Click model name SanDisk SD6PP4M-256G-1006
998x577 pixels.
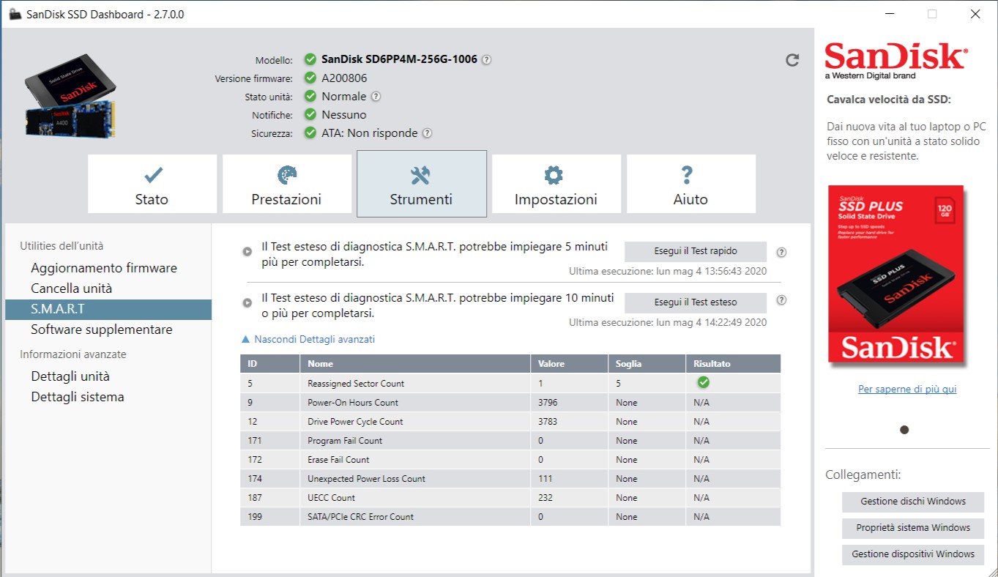(x=399, y=60)
